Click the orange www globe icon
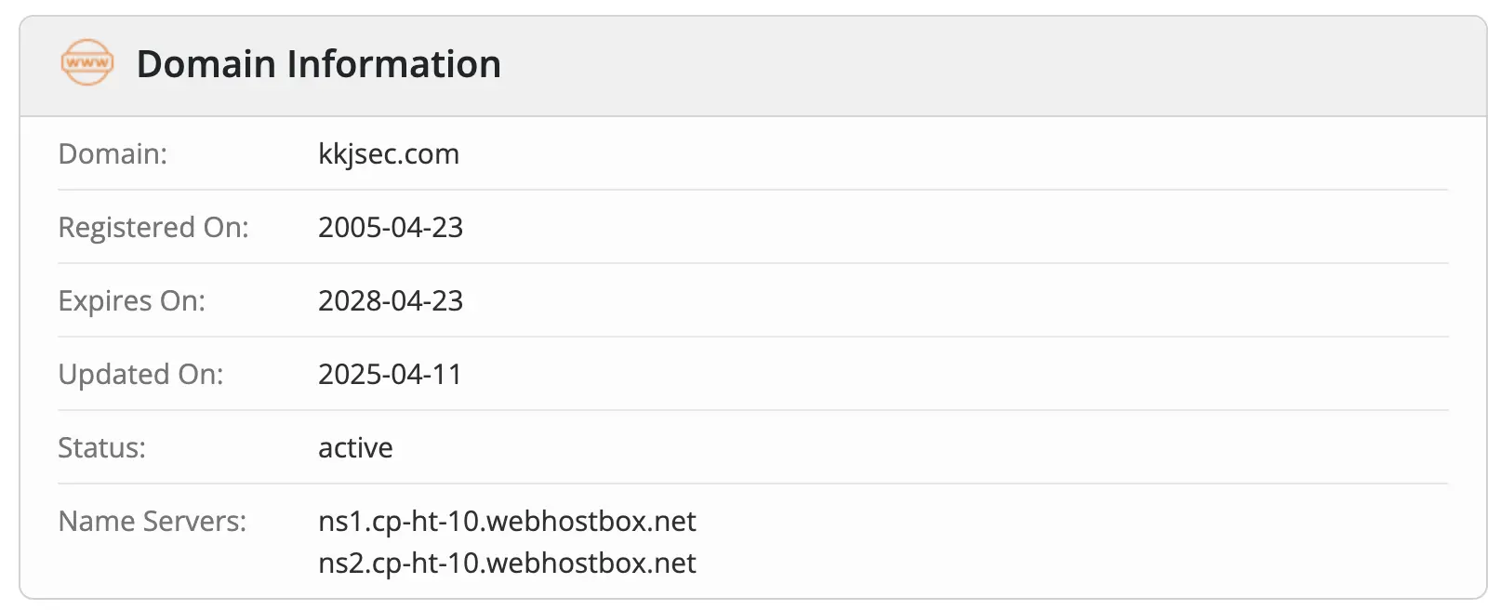 (x=87, y=63)
